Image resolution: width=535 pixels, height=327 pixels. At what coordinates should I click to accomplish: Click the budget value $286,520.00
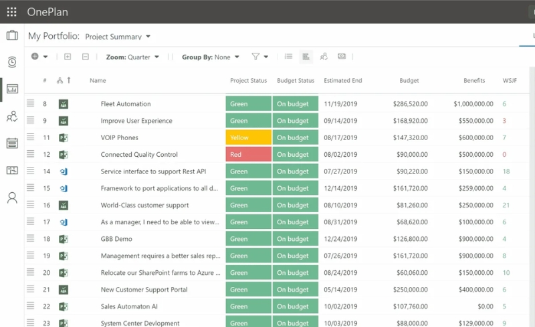point(410,104)
